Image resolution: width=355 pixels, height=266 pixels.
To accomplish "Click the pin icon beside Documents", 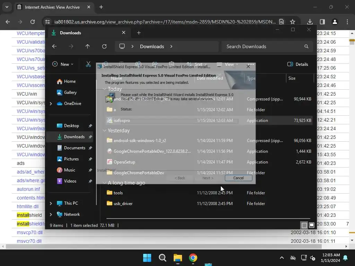I will click(90, 148).
